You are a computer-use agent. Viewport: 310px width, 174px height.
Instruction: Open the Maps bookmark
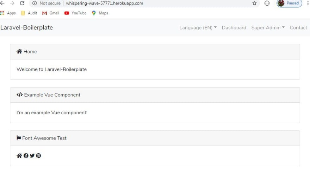point(100,13)
